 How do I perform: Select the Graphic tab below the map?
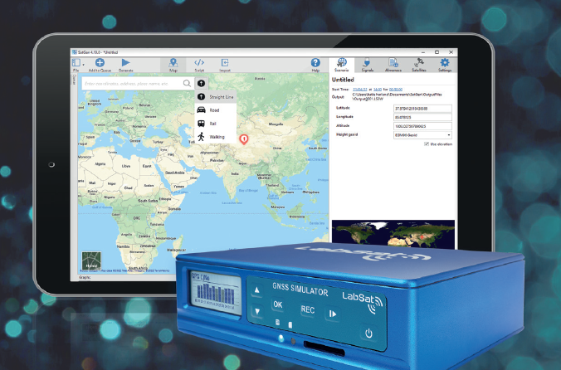85,277
